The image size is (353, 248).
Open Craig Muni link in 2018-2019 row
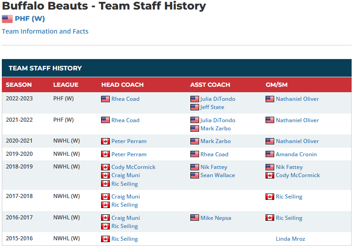pyautogui.click(x=126, y=175)
